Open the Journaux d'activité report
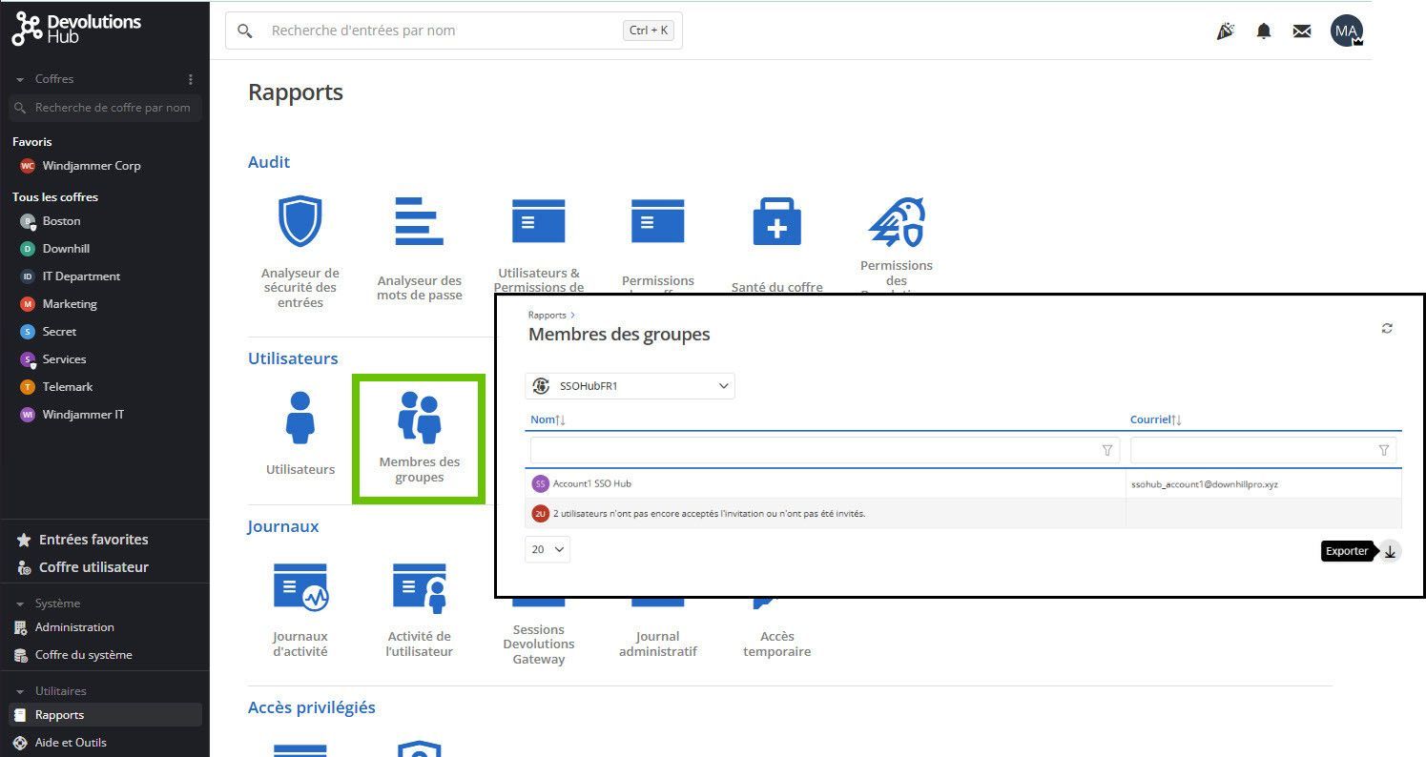1426x757 pixels. 300,586
